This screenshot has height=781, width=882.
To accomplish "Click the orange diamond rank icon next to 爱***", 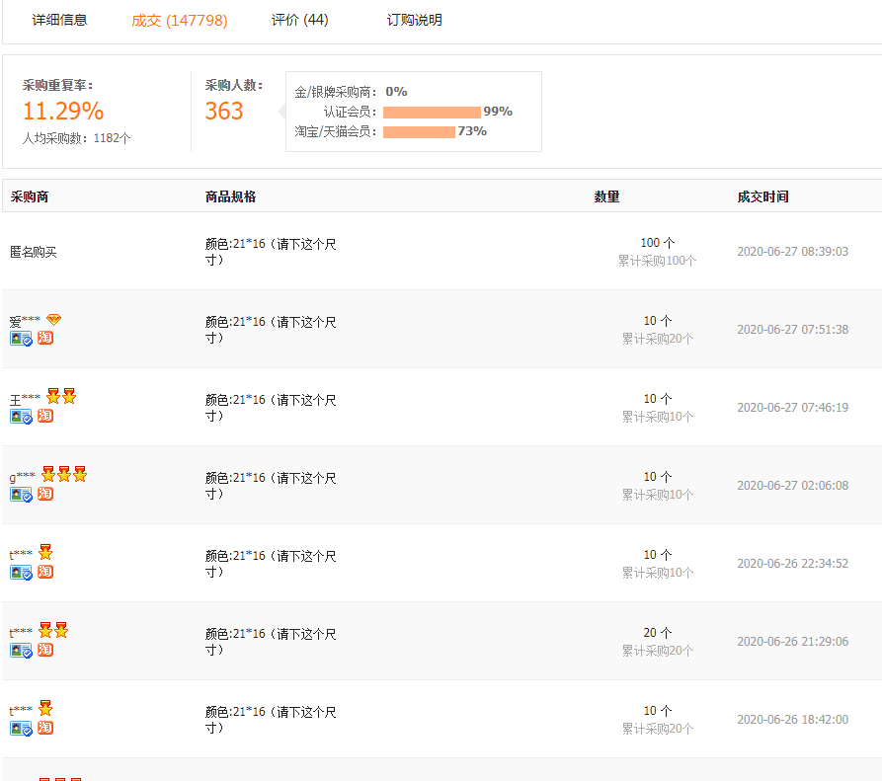I will coord(54,317).
